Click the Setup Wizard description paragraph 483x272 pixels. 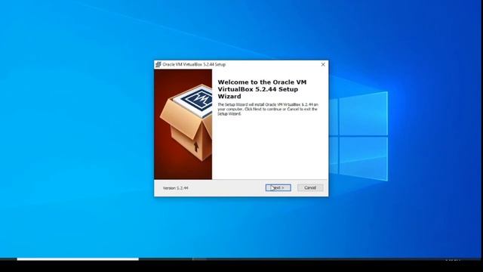pos(268,109)
